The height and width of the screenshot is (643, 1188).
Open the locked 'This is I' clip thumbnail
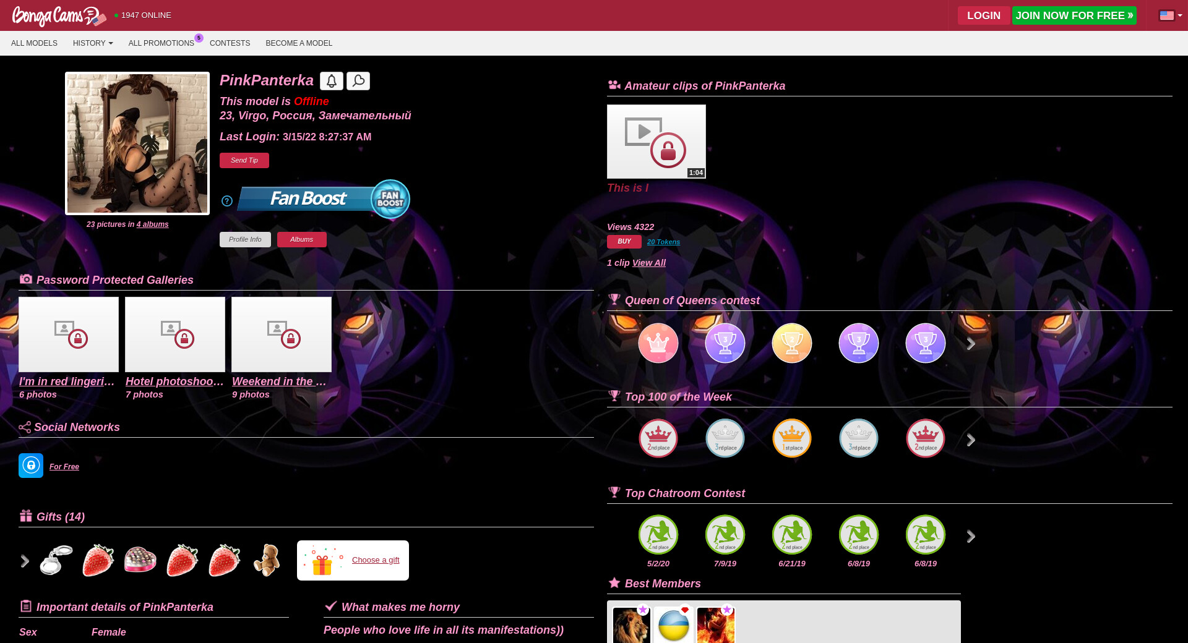(656, 142)
